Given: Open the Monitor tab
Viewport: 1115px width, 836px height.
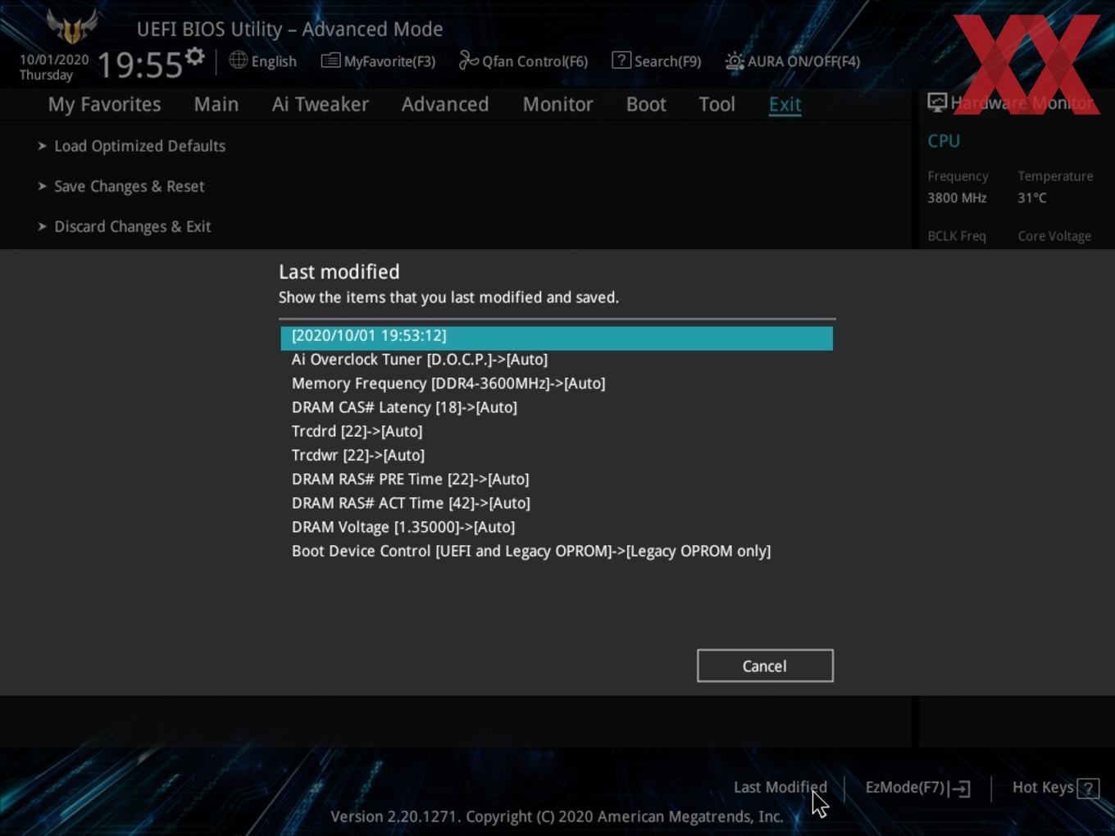Looking at the screenshot, I should [557, 104].
